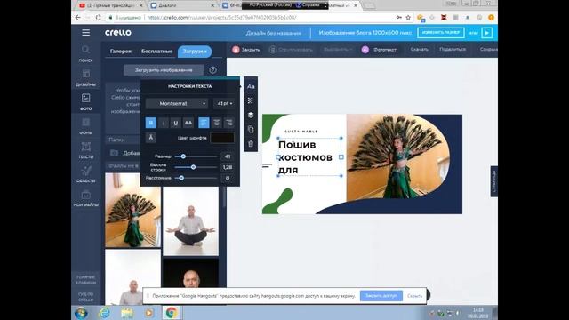Select the peacock dancer thumbnail in uploads
This screenshot has width=569, height=320.
(x=132, y=211)
